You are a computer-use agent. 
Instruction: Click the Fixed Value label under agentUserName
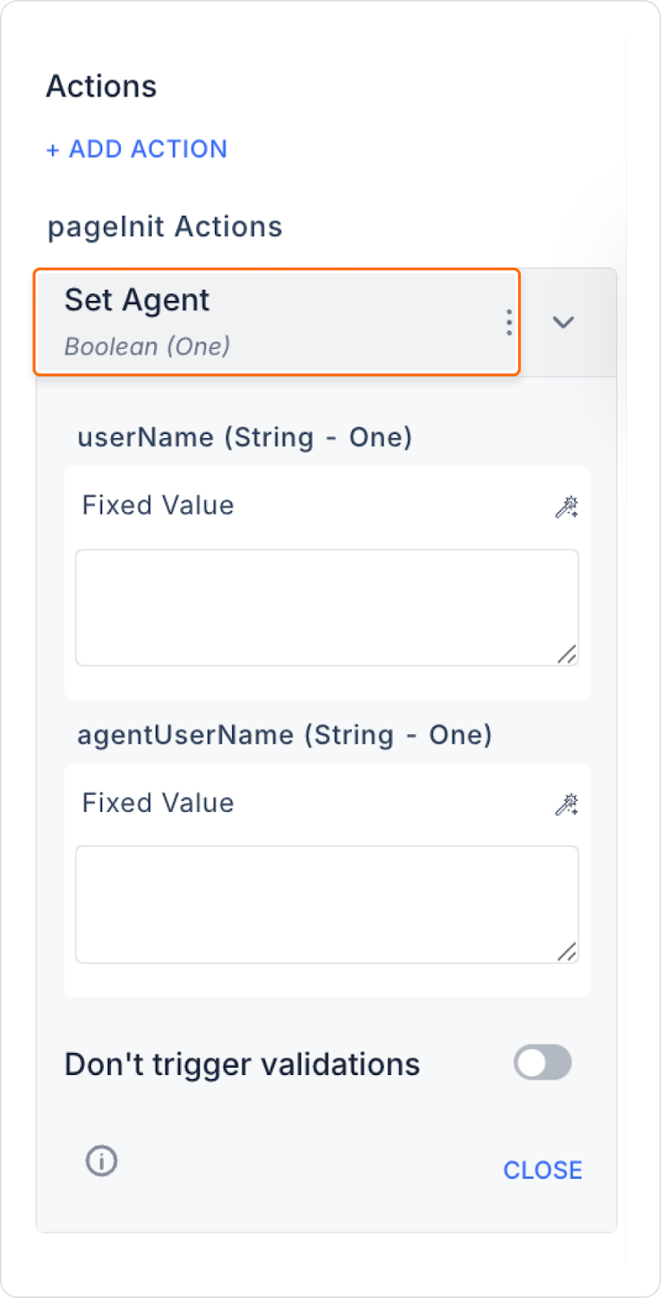(158, 803)
